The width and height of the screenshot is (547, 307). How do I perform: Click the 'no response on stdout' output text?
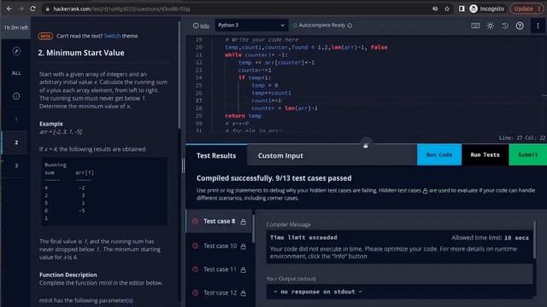click(x=318, y=292)
